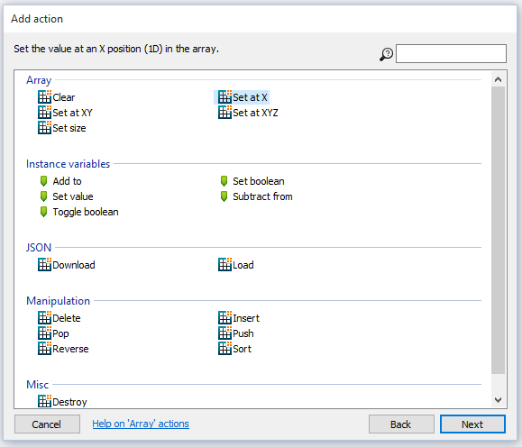Select the Destroy action under Misc

coord(62,402)
